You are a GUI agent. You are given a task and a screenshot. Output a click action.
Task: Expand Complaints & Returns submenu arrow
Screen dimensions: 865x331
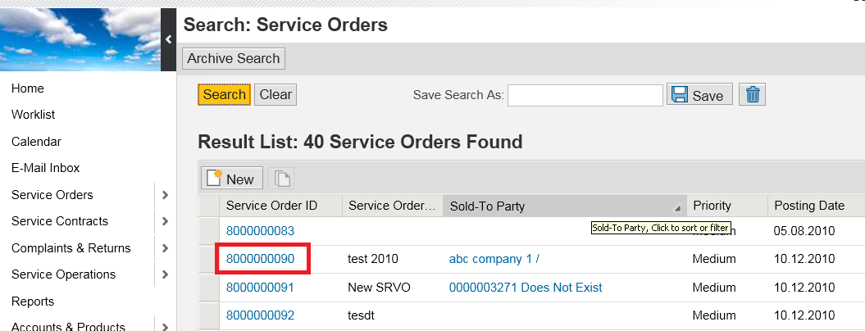coord(165,248)
